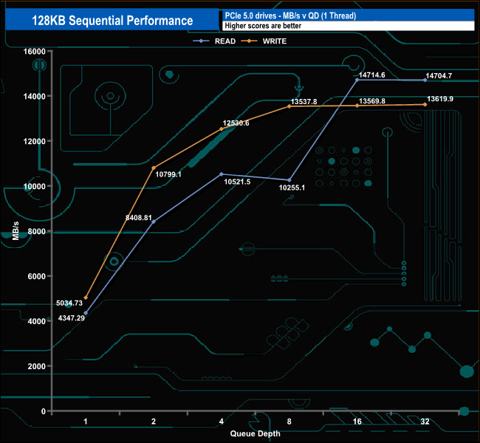The image size is (480, 443).
Task: Click the y-axis label 12000
Action: [x=34, y=142]
